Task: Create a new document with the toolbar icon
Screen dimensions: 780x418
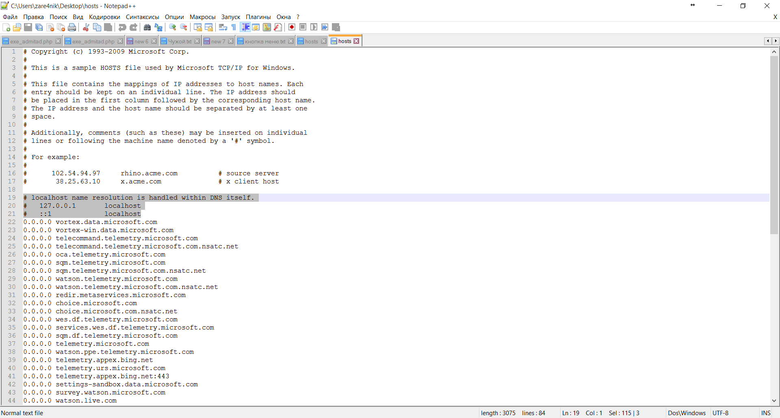Action: coord(6,27)
